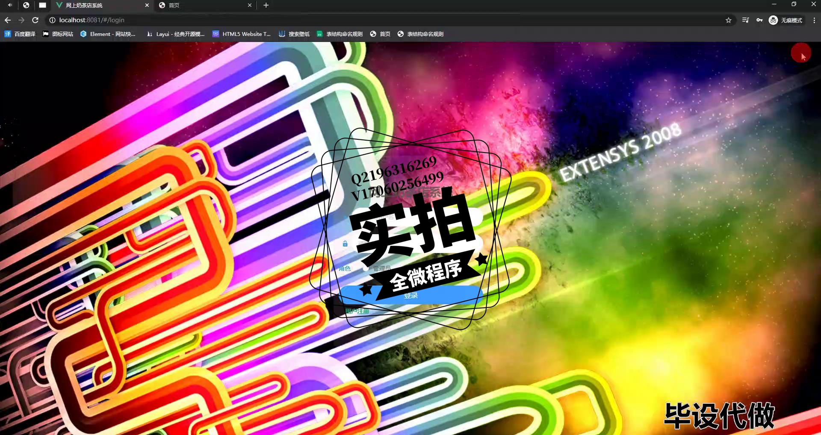This screenshot has width=821, height=435.
Task: Open the 首页 bookmark in the bookmarks bar
Action: pos(380,34)
